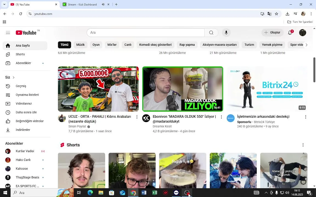Open the YouTube hamburger guide menu
316x197 pixels.
click(x=8, y=33)
